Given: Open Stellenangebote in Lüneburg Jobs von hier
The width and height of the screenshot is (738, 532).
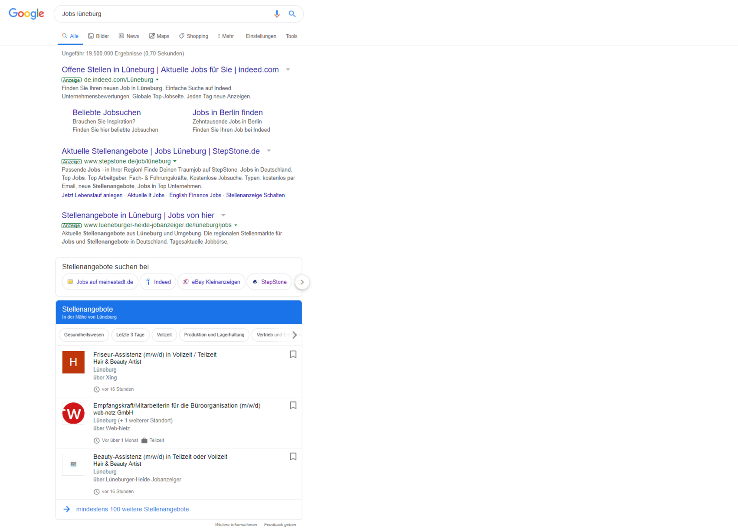Looking at the screenshot, I should tap(138, 215).
